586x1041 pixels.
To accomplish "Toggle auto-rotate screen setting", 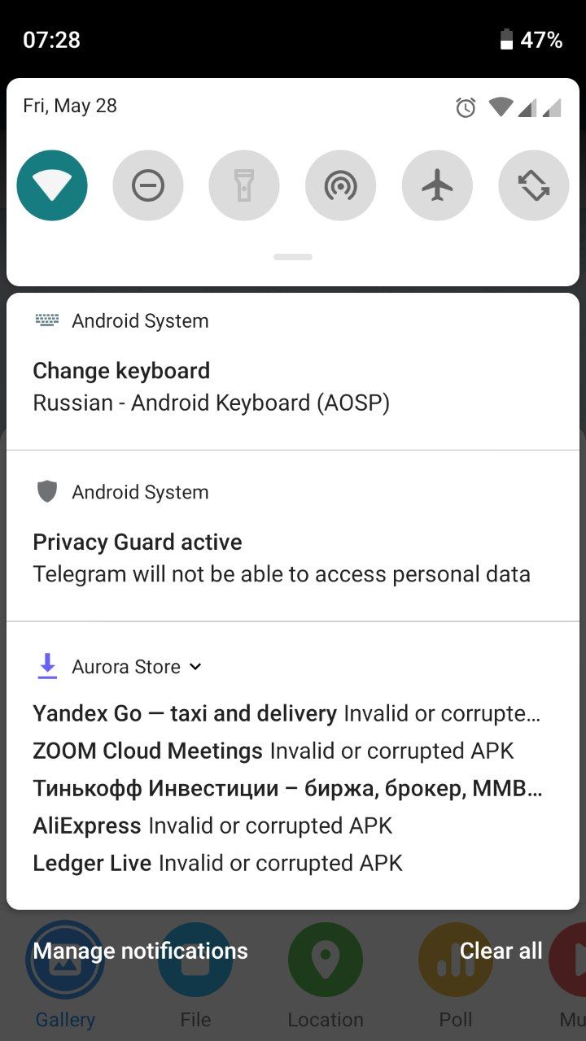I will tap(533, 185).
